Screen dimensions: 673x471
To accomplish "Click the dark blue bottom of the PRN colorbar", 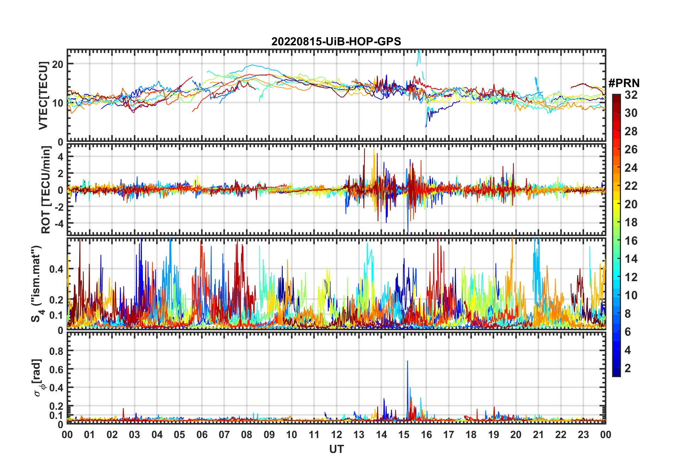I will [x=616, y=373].
